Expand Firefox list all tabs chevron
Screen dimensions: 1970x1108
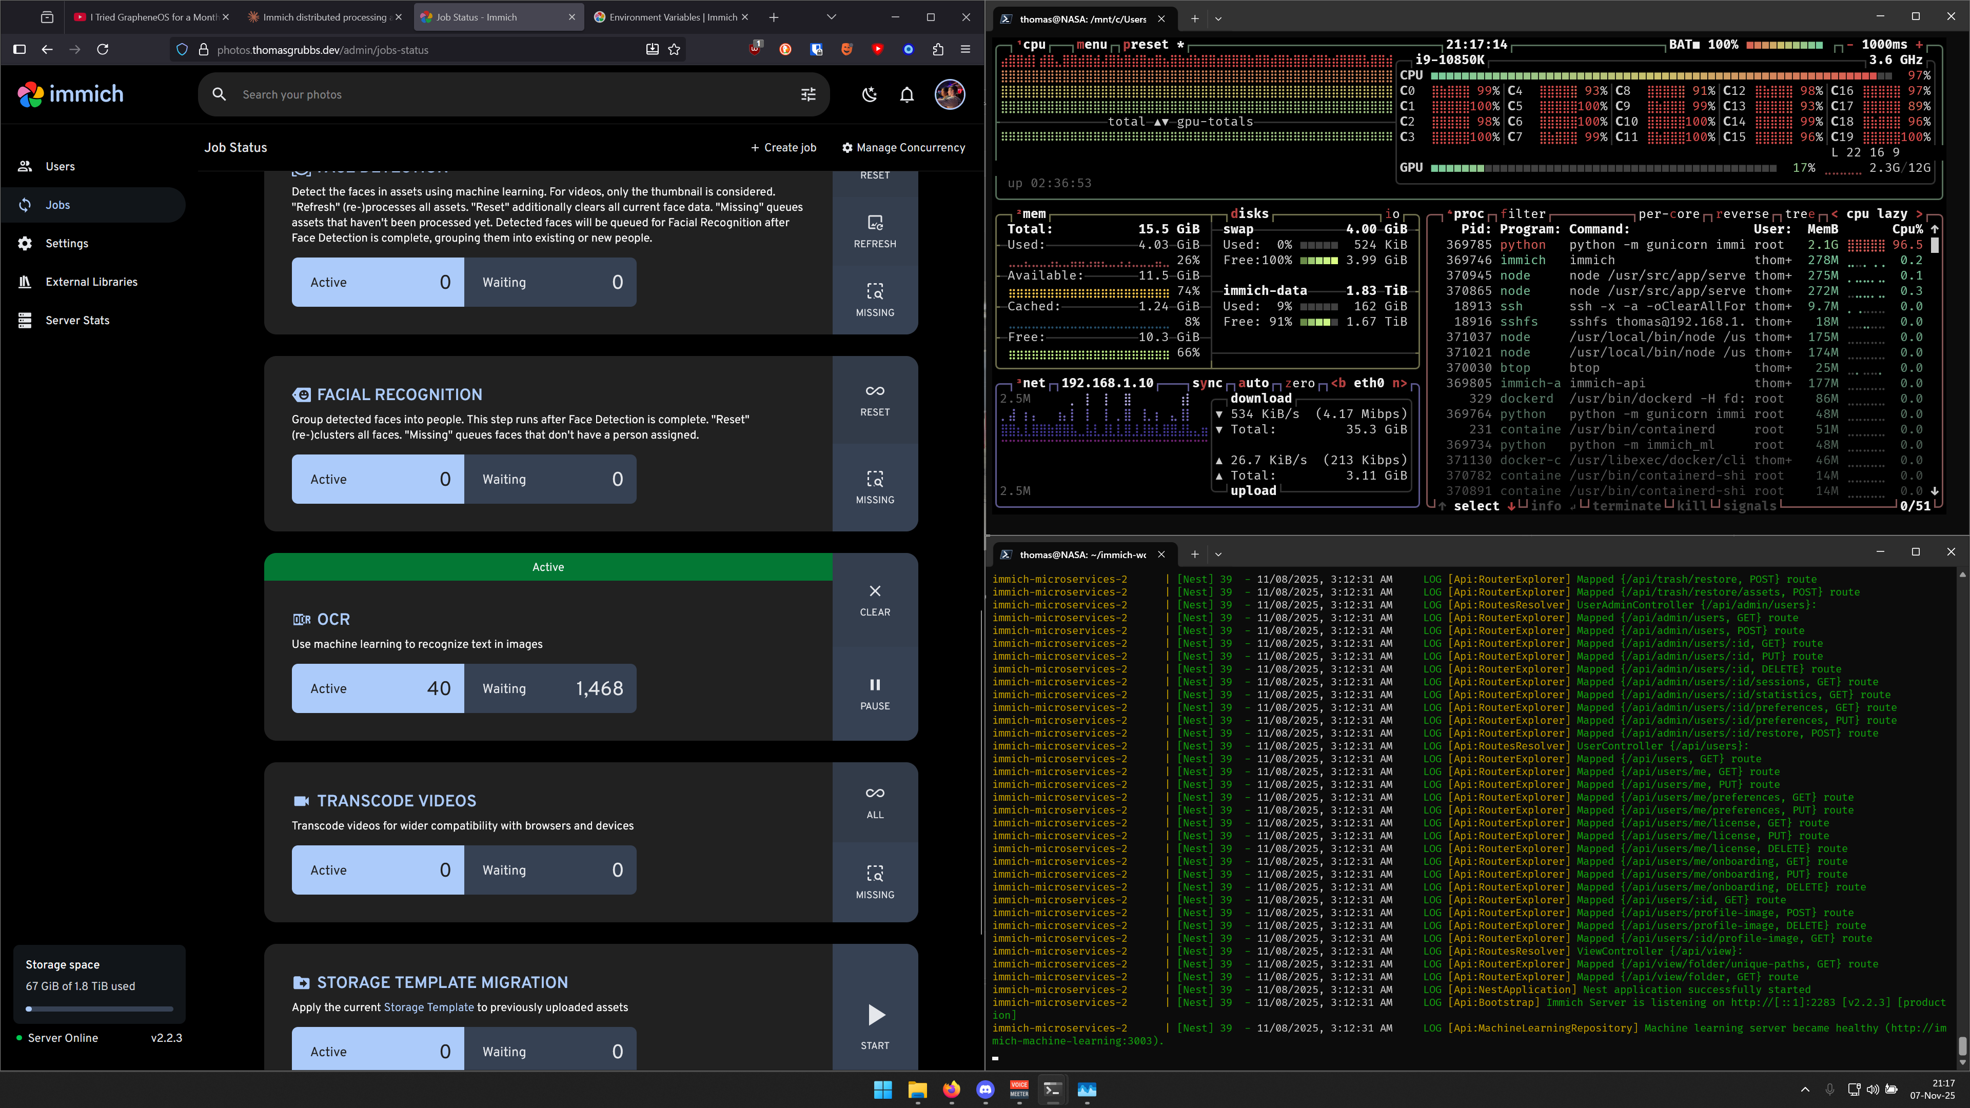coord(831,17)
